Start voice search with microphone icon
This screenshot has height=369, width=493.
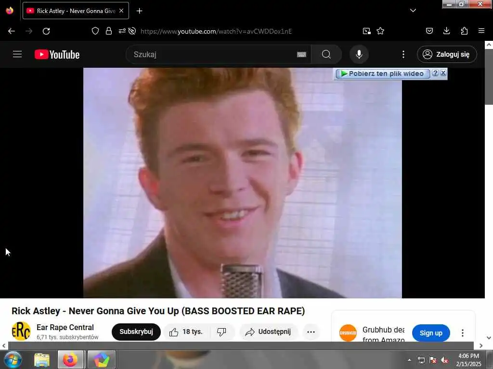(359, 54)
